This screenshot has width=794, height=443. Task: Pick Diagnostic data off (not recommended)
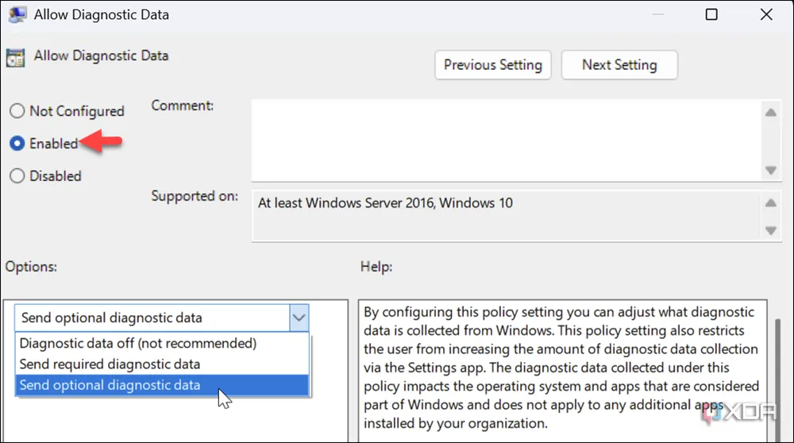point(138,344)
